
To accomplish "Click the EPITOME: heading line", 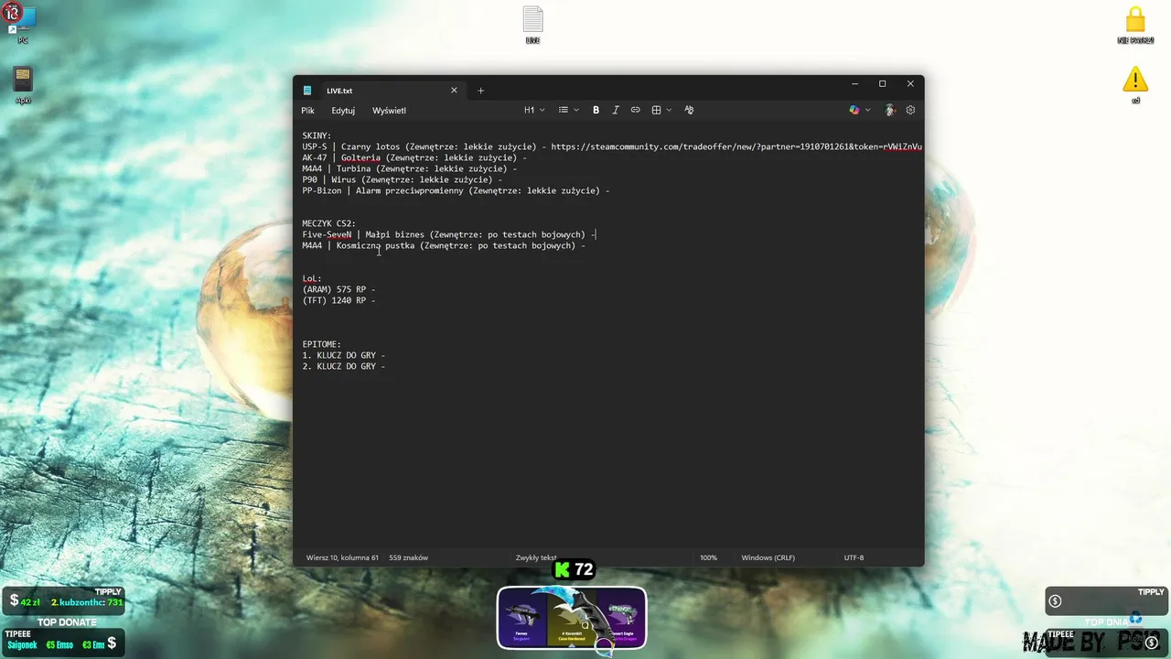I will coord(322,344).
